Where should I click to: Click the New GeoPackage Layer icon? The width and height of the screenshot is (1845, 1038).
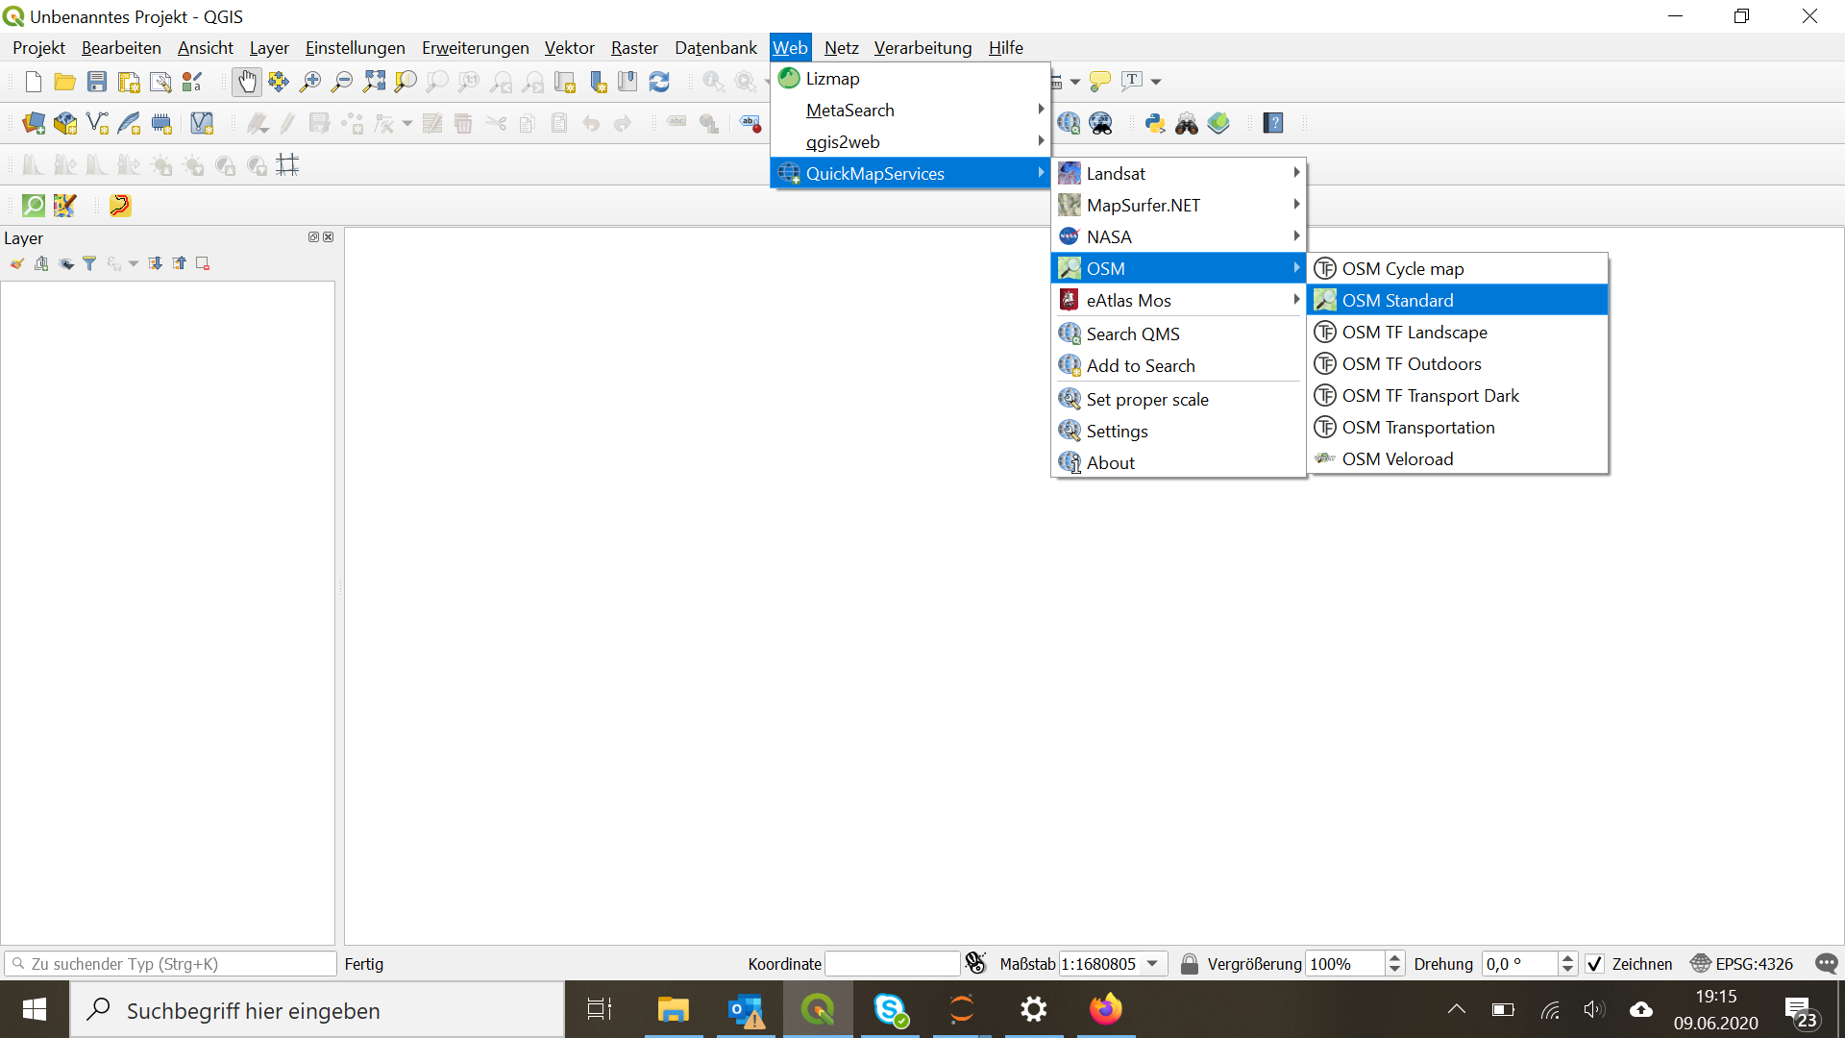65,123
